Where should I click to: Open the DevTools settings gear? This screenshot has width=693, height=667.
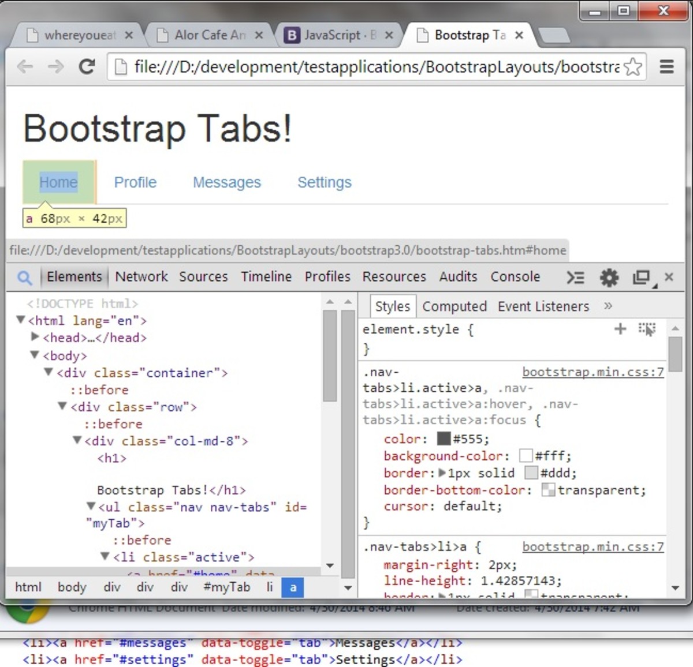point(609,278)
